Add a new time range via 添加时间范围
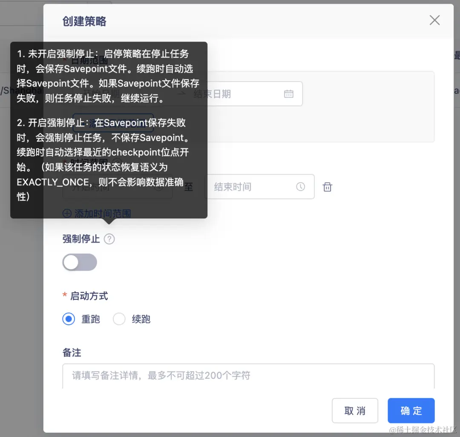Viewport: 460px width, 437px height. (x=101, y=213)
